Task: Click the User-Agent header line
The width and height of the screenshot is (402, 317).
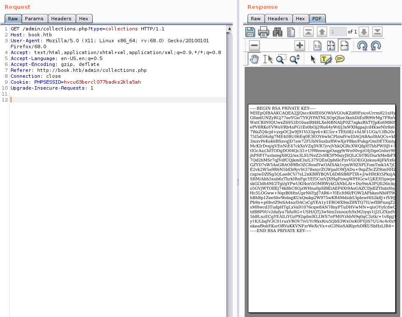Action: click(110, 44)
